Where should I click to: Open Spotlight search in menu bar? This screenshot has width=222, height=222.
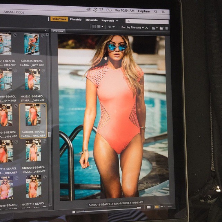(156, 12)
